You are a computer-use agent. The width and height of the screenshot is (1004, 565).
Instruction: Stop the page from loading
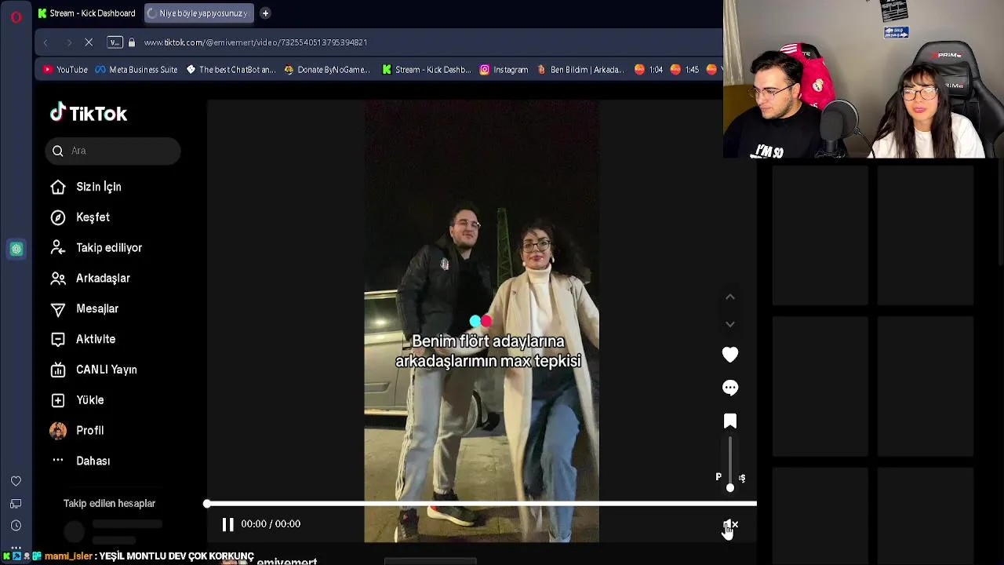coord(89,42)
